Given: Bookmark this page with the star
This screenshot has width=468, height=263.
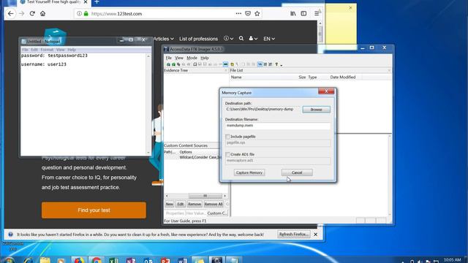Looking at the screenshot, I should (x=257, y=13).
